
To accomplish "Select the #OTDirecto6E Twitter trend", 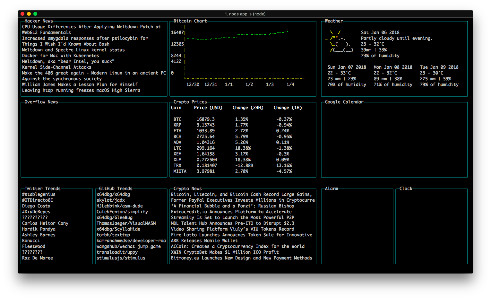I will (37, 200).
